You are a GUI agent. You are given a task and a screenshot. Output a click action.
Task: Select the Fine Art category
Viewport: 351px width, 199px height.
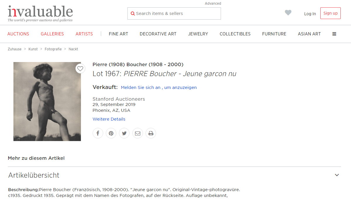pos(118,34)
